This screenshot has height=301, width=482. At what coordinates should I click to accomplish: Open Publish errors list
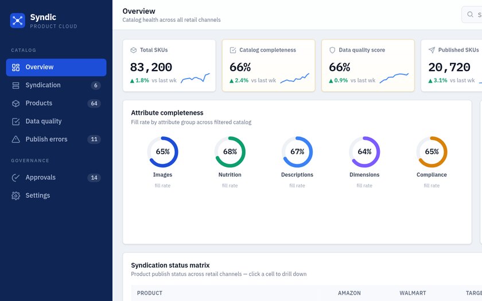click(x=56, y=139)
